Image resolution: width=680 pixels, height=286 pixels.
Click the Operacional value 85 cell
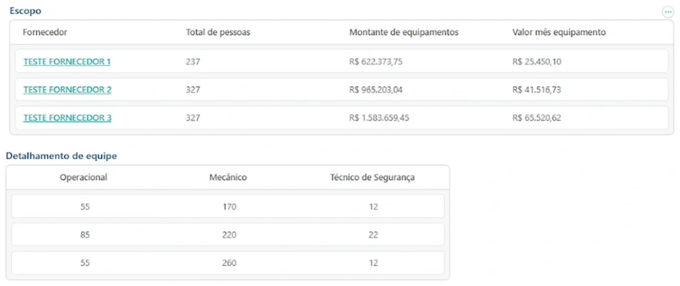(x=84, y=234)
